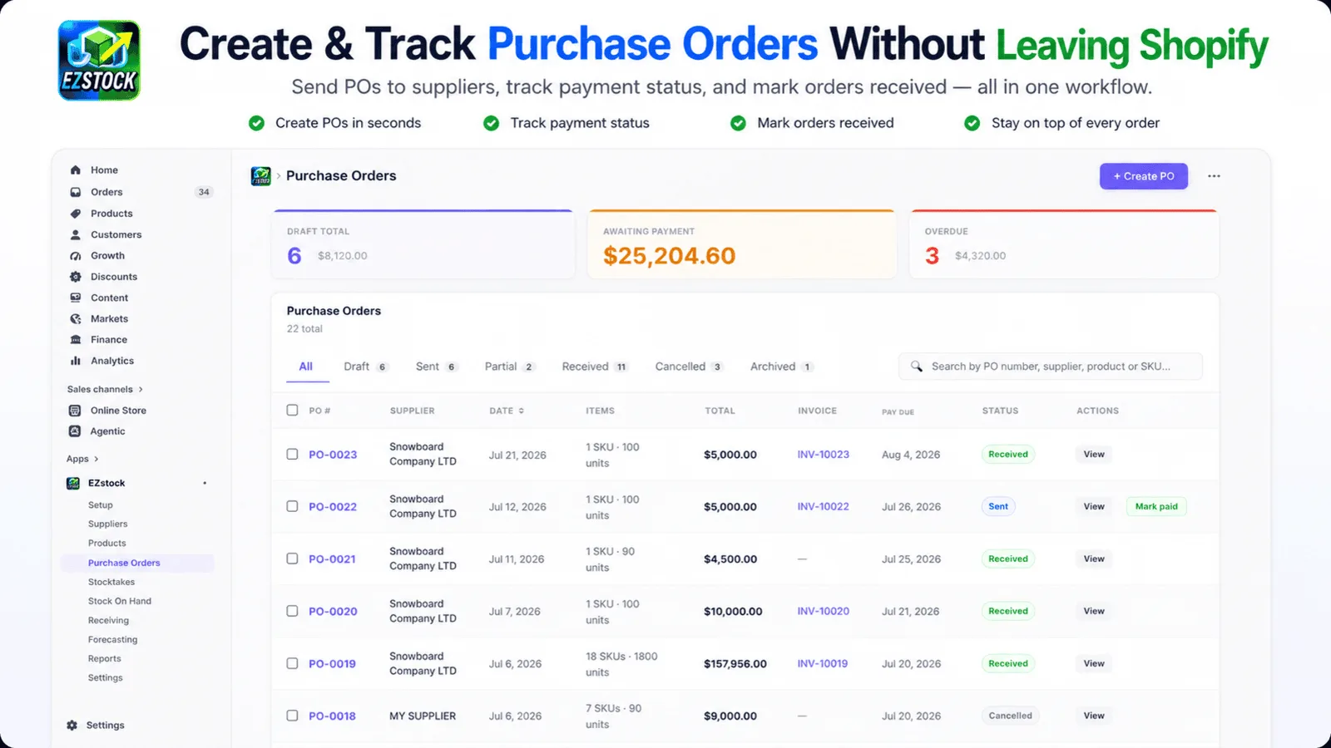Click View for PO-0023

tap(1094, 455)
